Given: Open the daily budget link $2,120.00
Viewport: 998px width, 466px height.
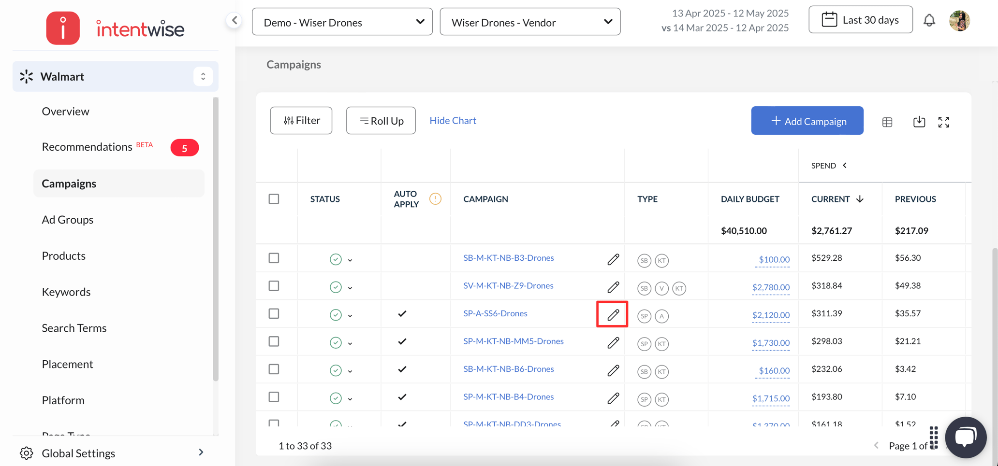Looking at the screenshot, I should (x=771, y=315).
